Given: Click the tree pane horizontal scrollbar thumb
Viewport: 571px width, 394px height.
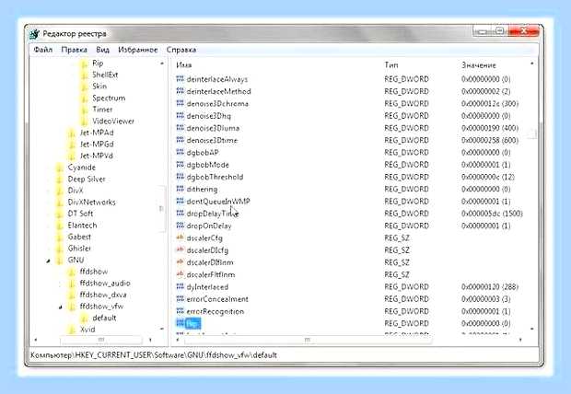Looking at the screenshot, I should point(101,340).
